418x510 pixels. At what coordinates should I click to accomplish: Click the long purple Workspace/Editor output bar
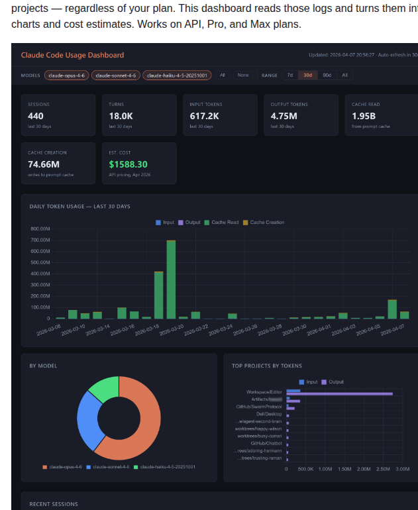point(340,394)
